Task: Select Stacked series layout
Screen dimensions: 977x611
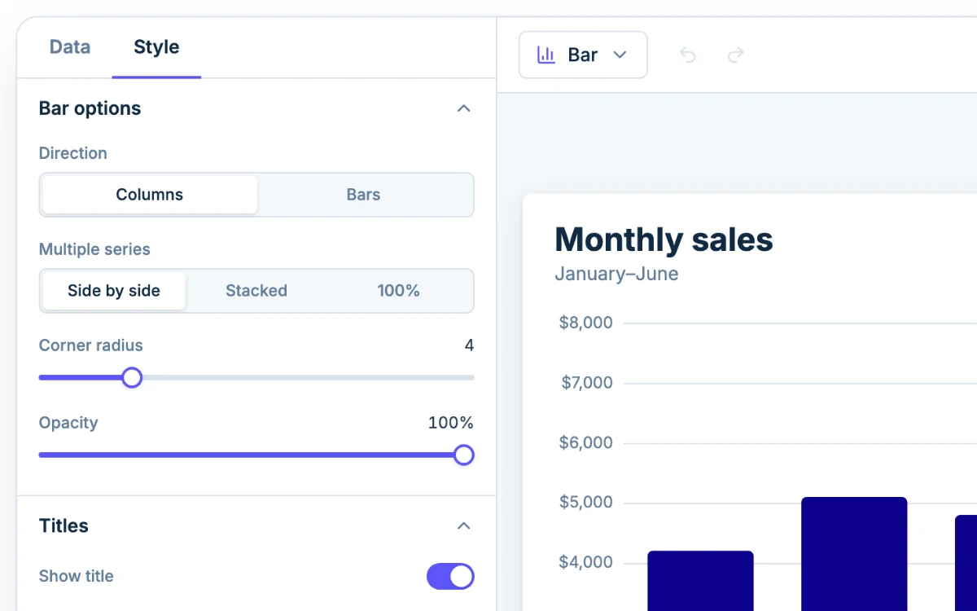Action: (x=256, y=291)
